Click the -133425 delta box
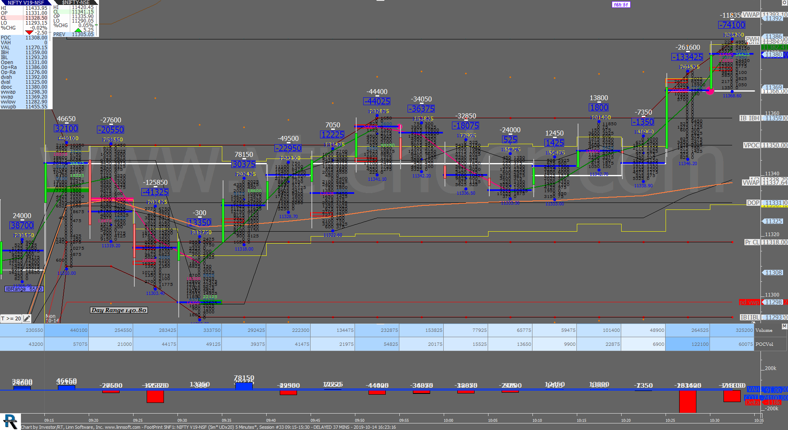Screen dimensions: 788x430 pyautogui.click(x=687, y=57)
